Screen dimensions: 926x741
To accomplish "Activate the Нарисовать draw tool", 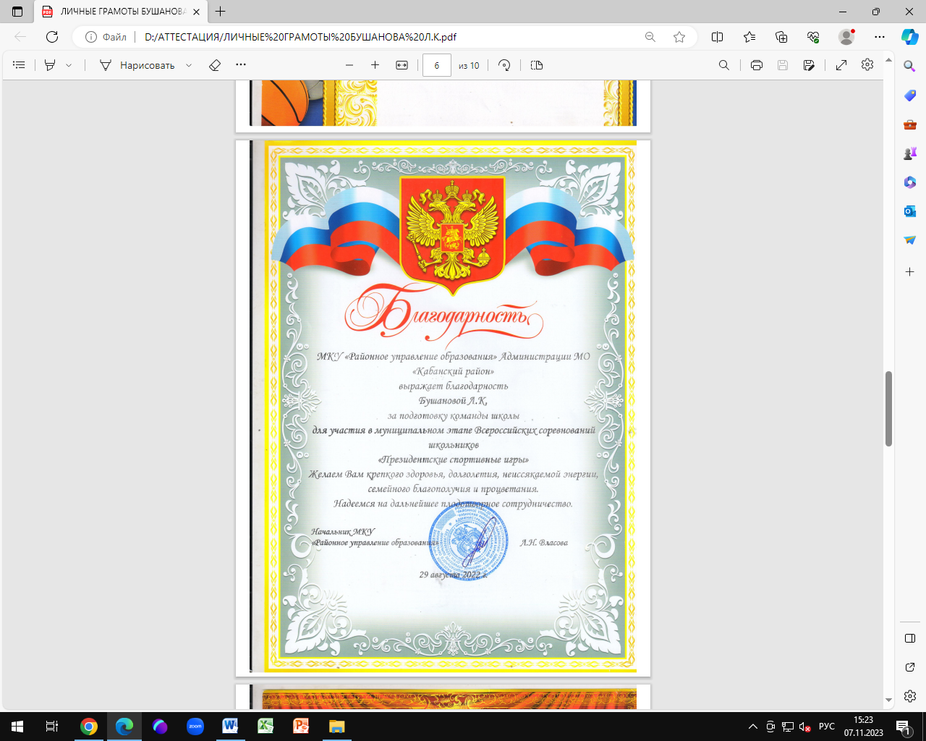I will click(x=137, y=65).
